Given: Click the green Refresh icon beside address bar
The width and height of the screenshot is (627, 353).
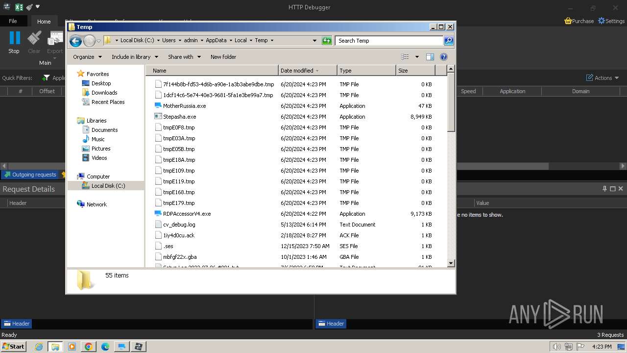Looking at the screenshot, I should pyautogui.click(x=327, y=41).
